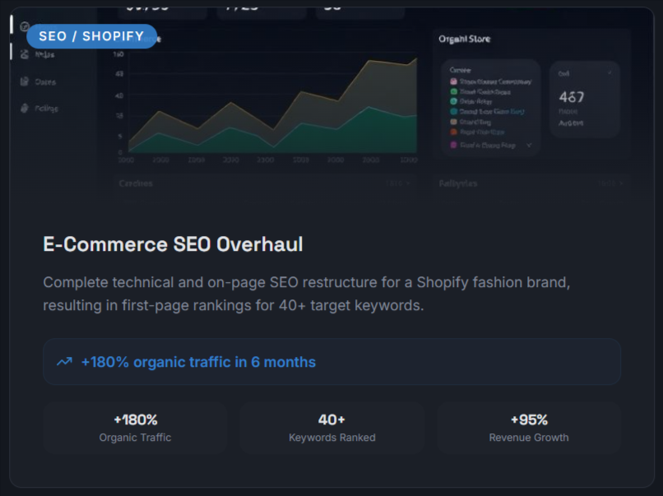Click the purple legend square in Organic Store panel

click(453, 145)
